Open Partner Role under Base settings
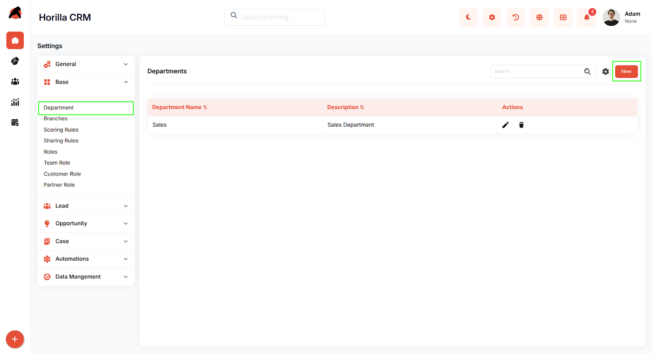Viewport: 652px width, 354px height. [59, 185]
